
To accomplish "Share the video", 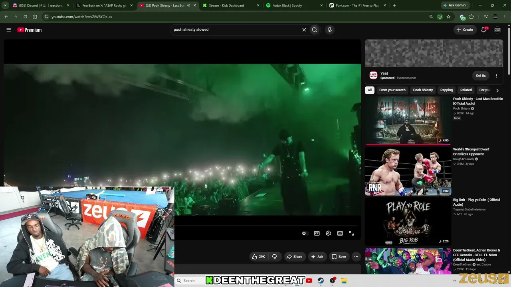I will pyautogui.click(x=294, y=257).
